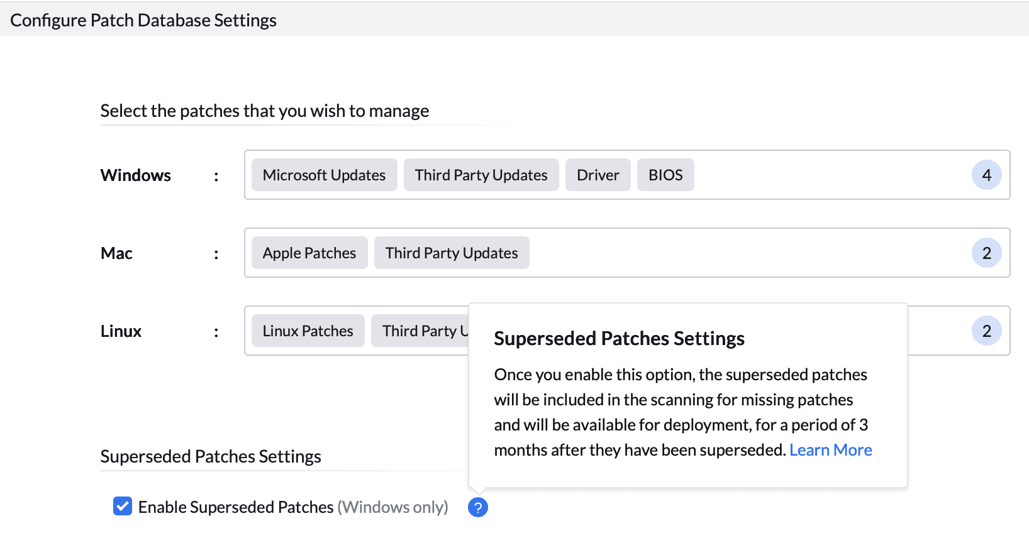
Task: Click the blue help question mark icon
Action: pyautogui.click(x=478, y=507)
